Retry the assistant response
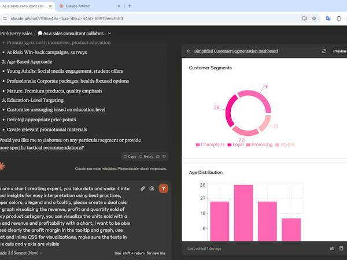Screen dimensions: 347x260 [146, 157]
